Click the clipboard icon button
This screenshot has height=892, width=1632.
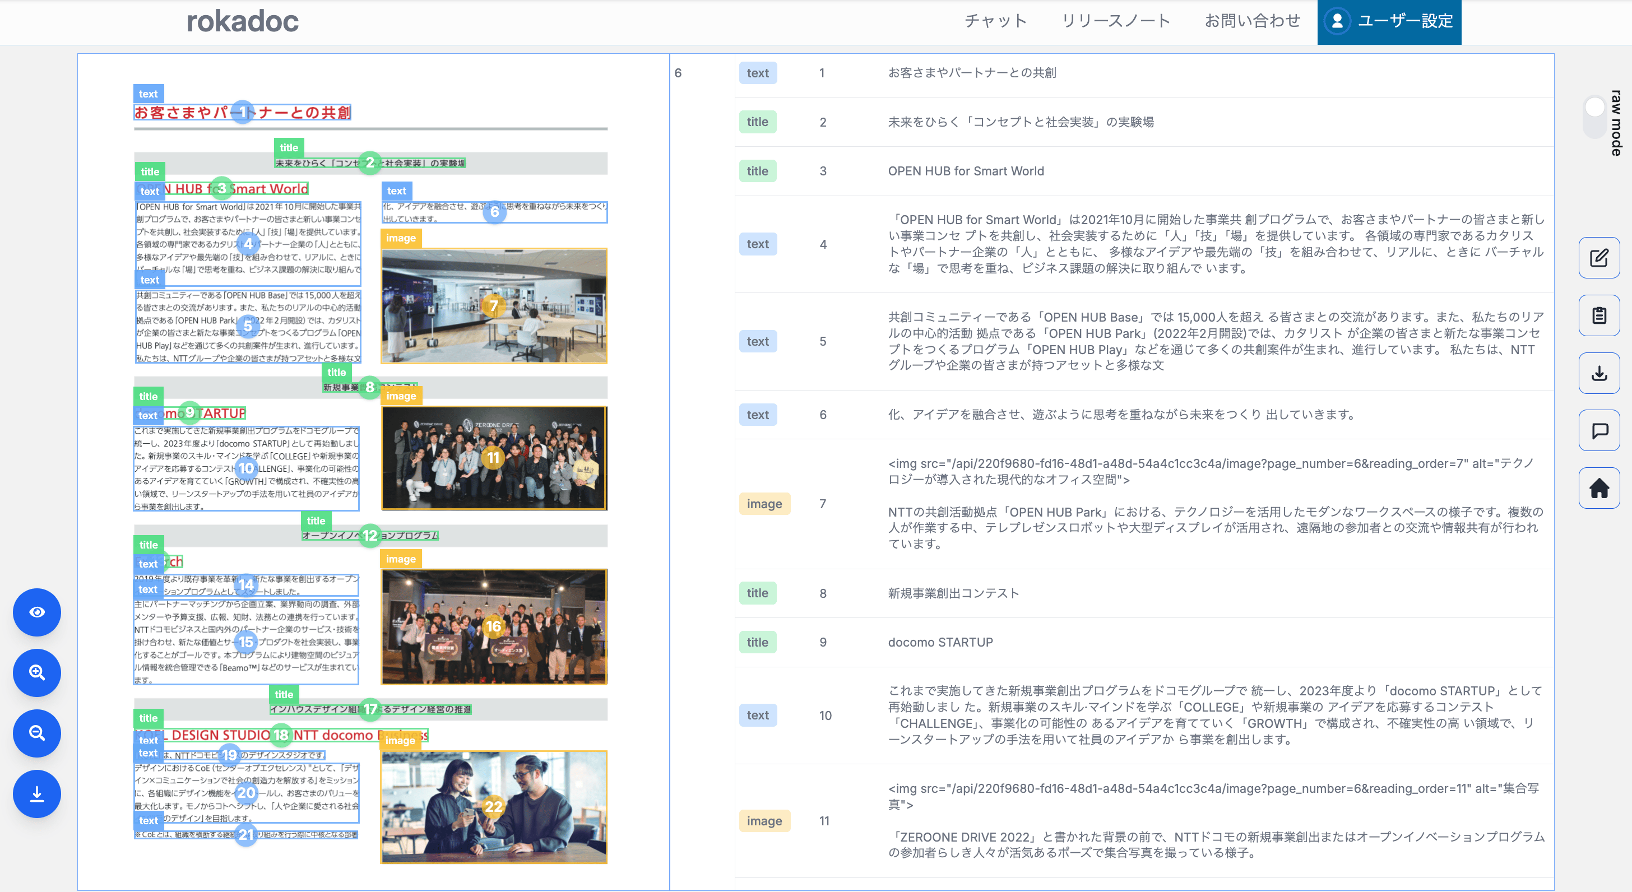tap(1599, 315)
